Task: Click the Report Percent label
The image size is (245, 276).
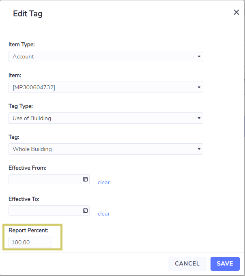Action: pos(28,230)
